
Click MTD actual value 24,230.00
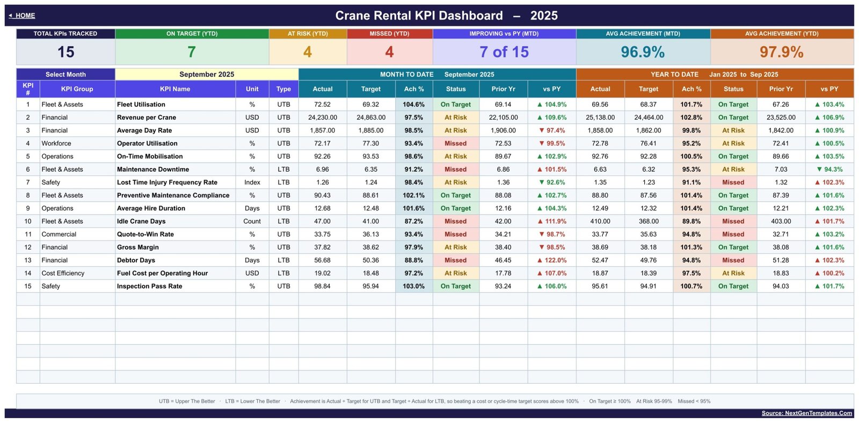click(x=323, y=117)
